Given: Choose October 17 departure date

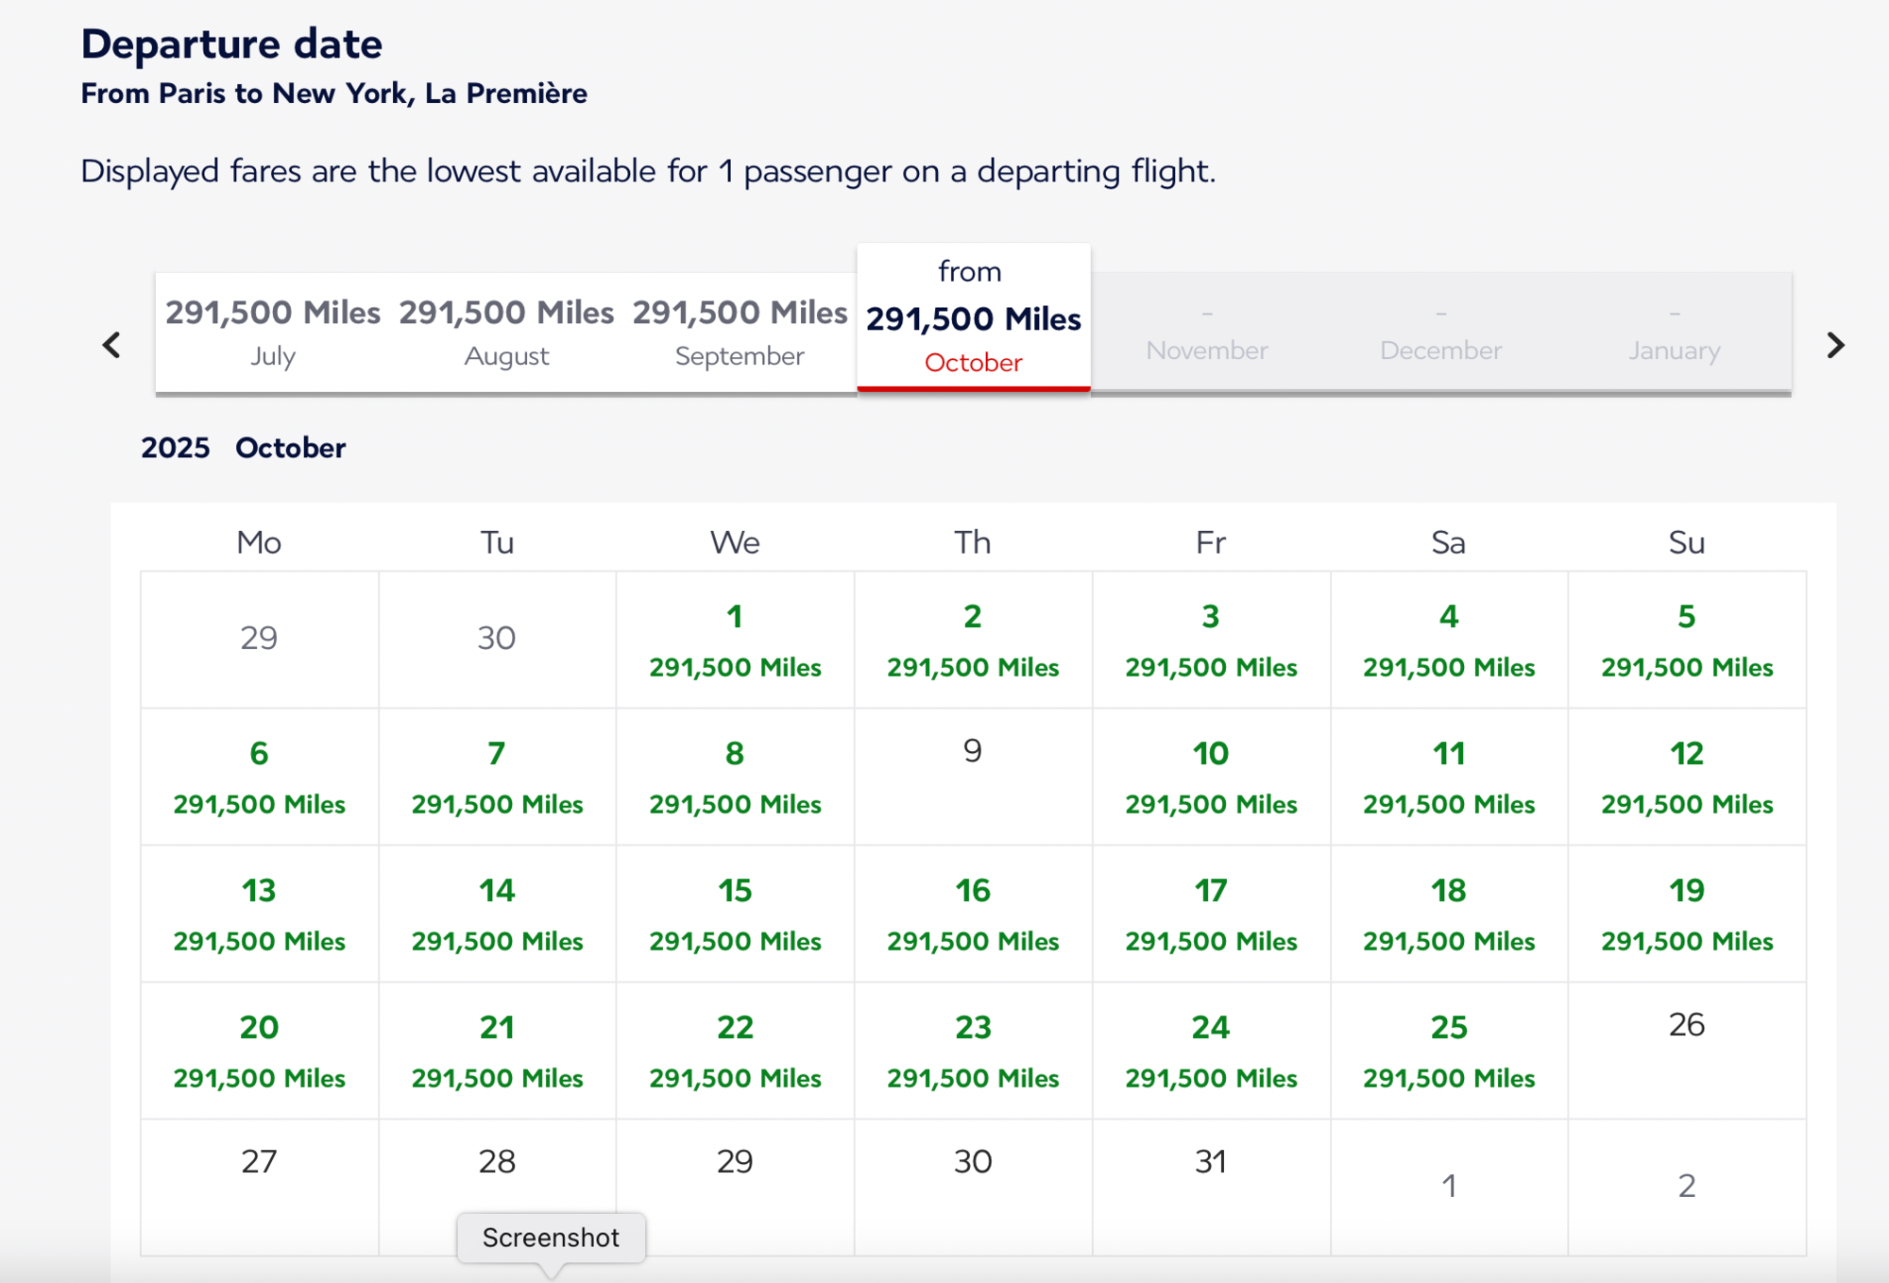Looking at the screenshot, I should coord(1210,915).
